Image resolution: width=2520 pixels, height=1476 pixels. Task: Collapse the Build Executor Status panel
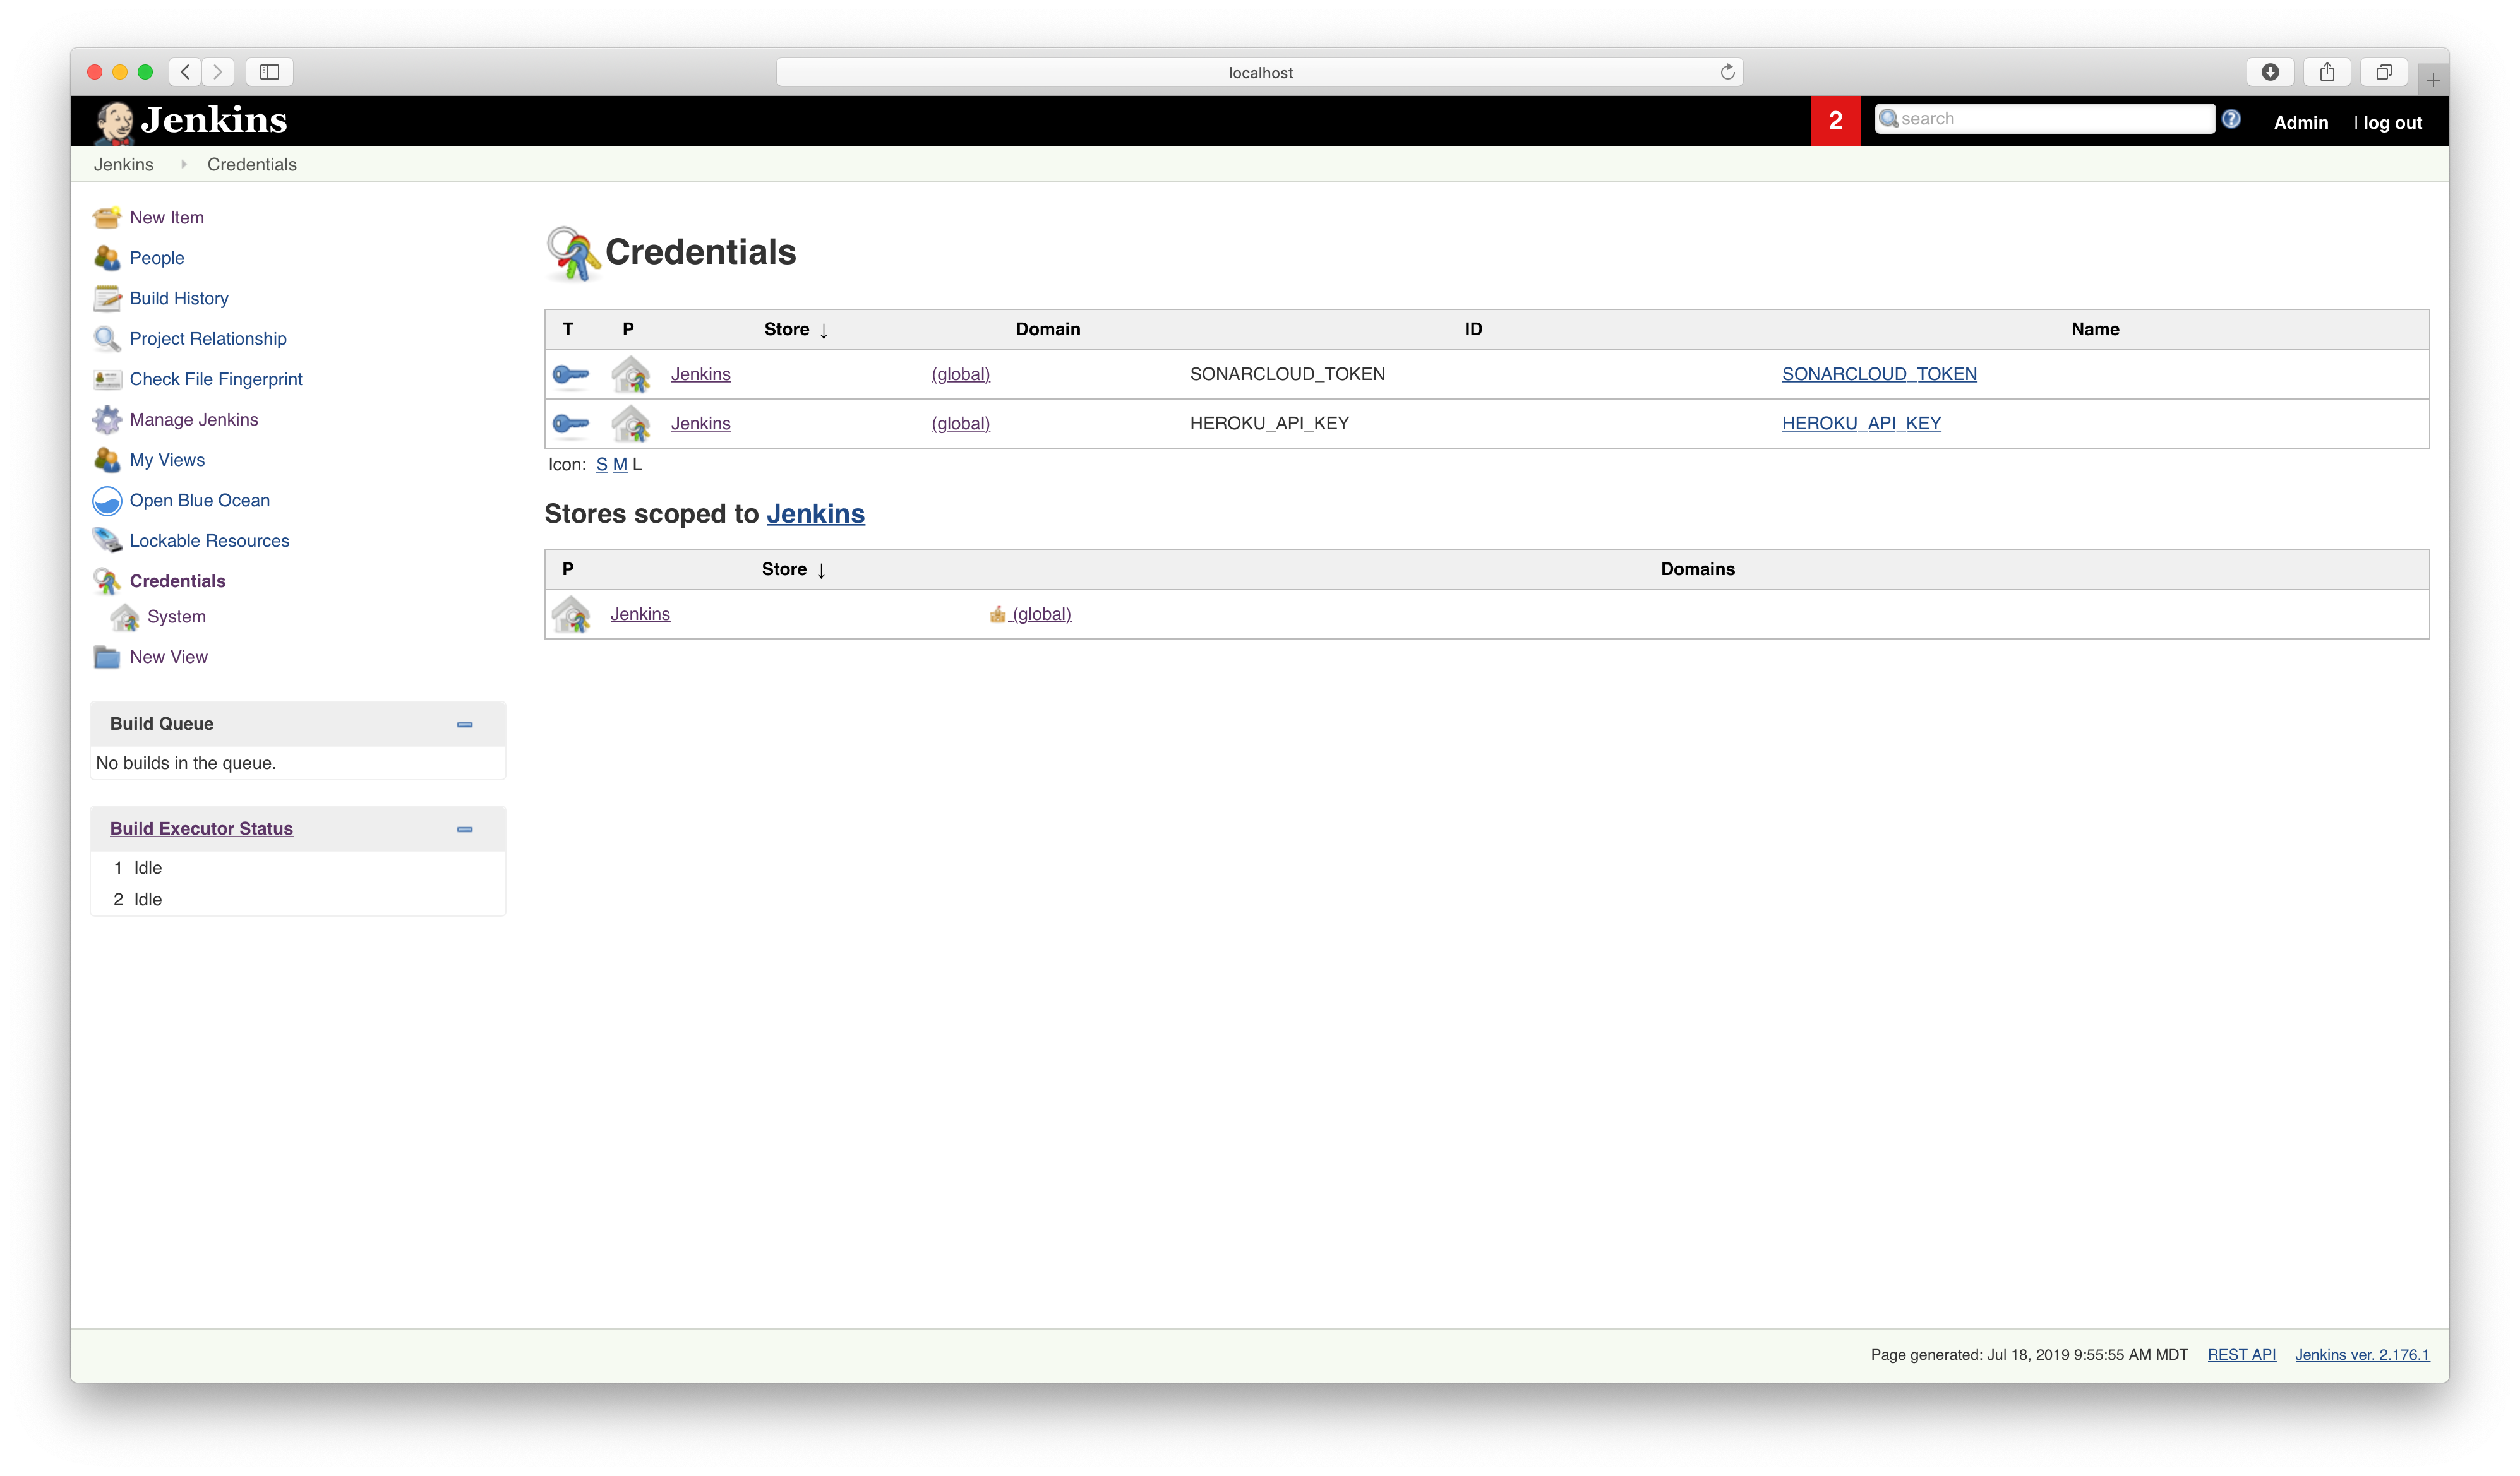pyautogui.click(x=465, y=830)
